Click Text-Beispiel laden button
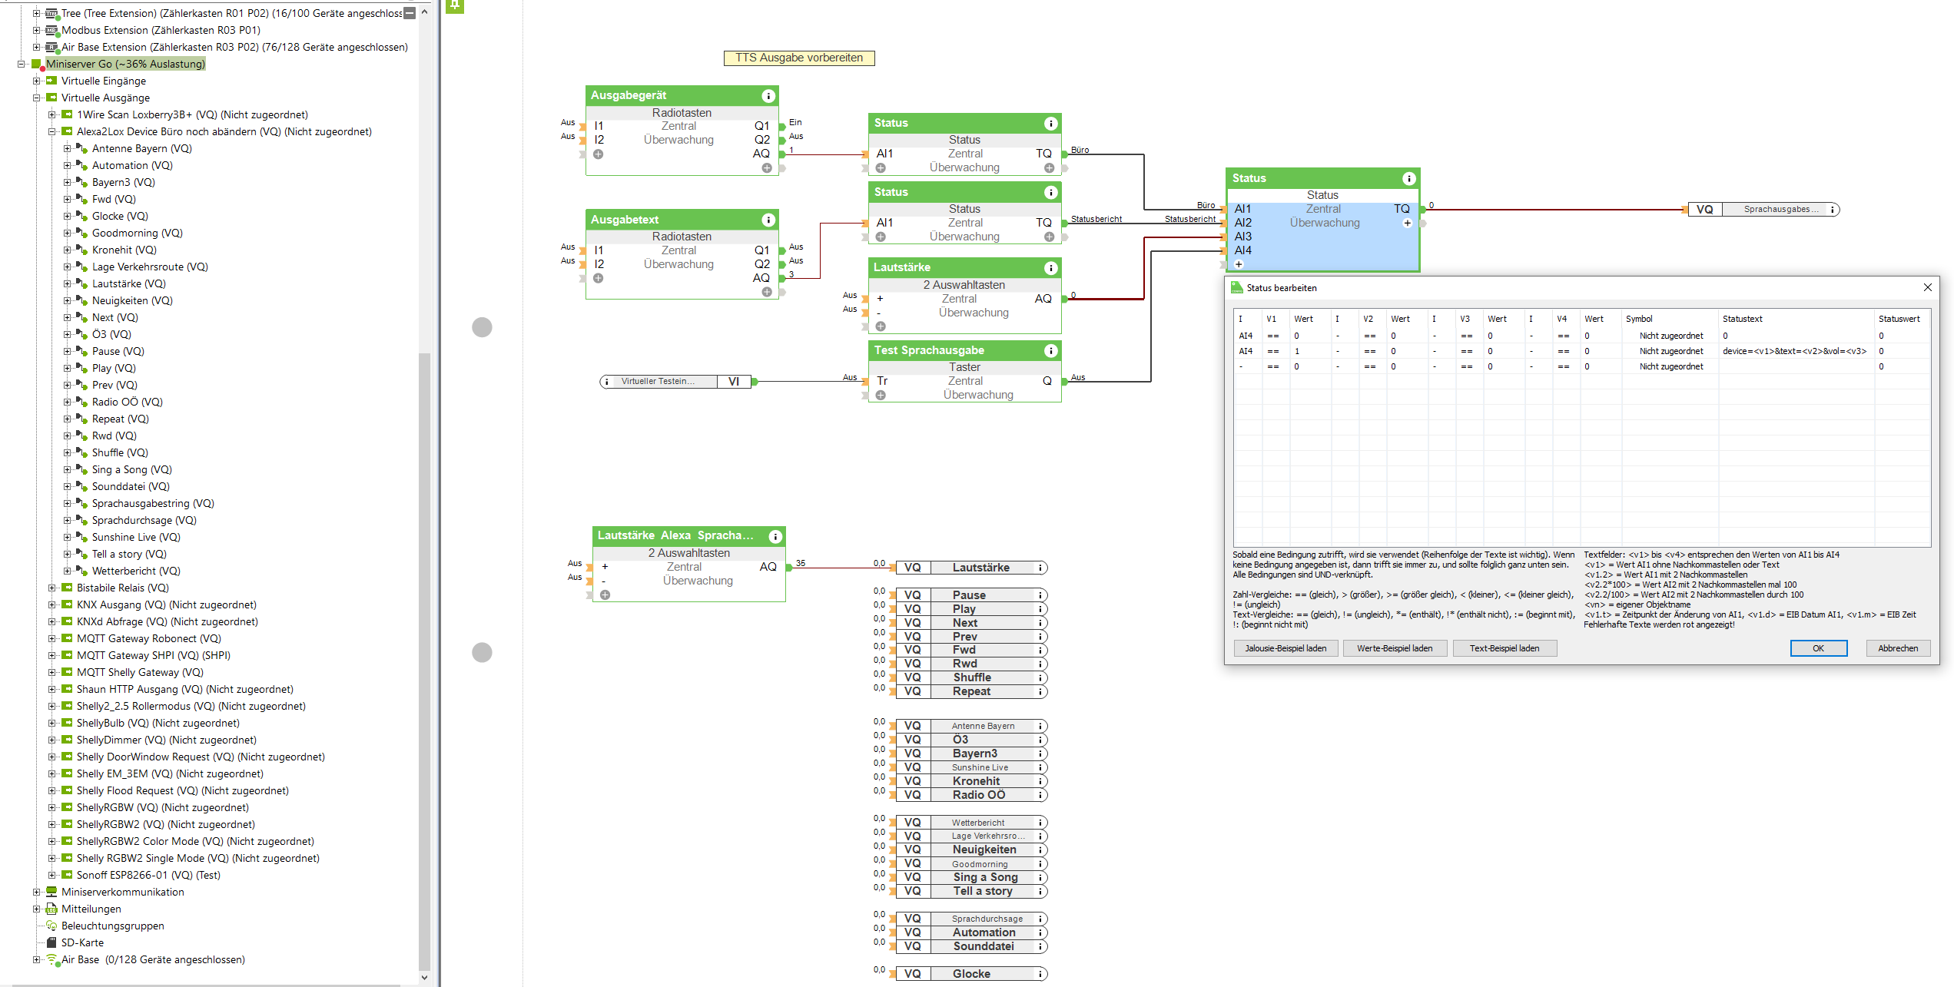 [x=1504, y=648]
